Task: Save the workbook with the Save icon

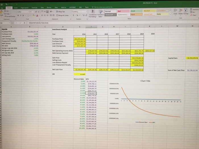Action: [2, 5]
